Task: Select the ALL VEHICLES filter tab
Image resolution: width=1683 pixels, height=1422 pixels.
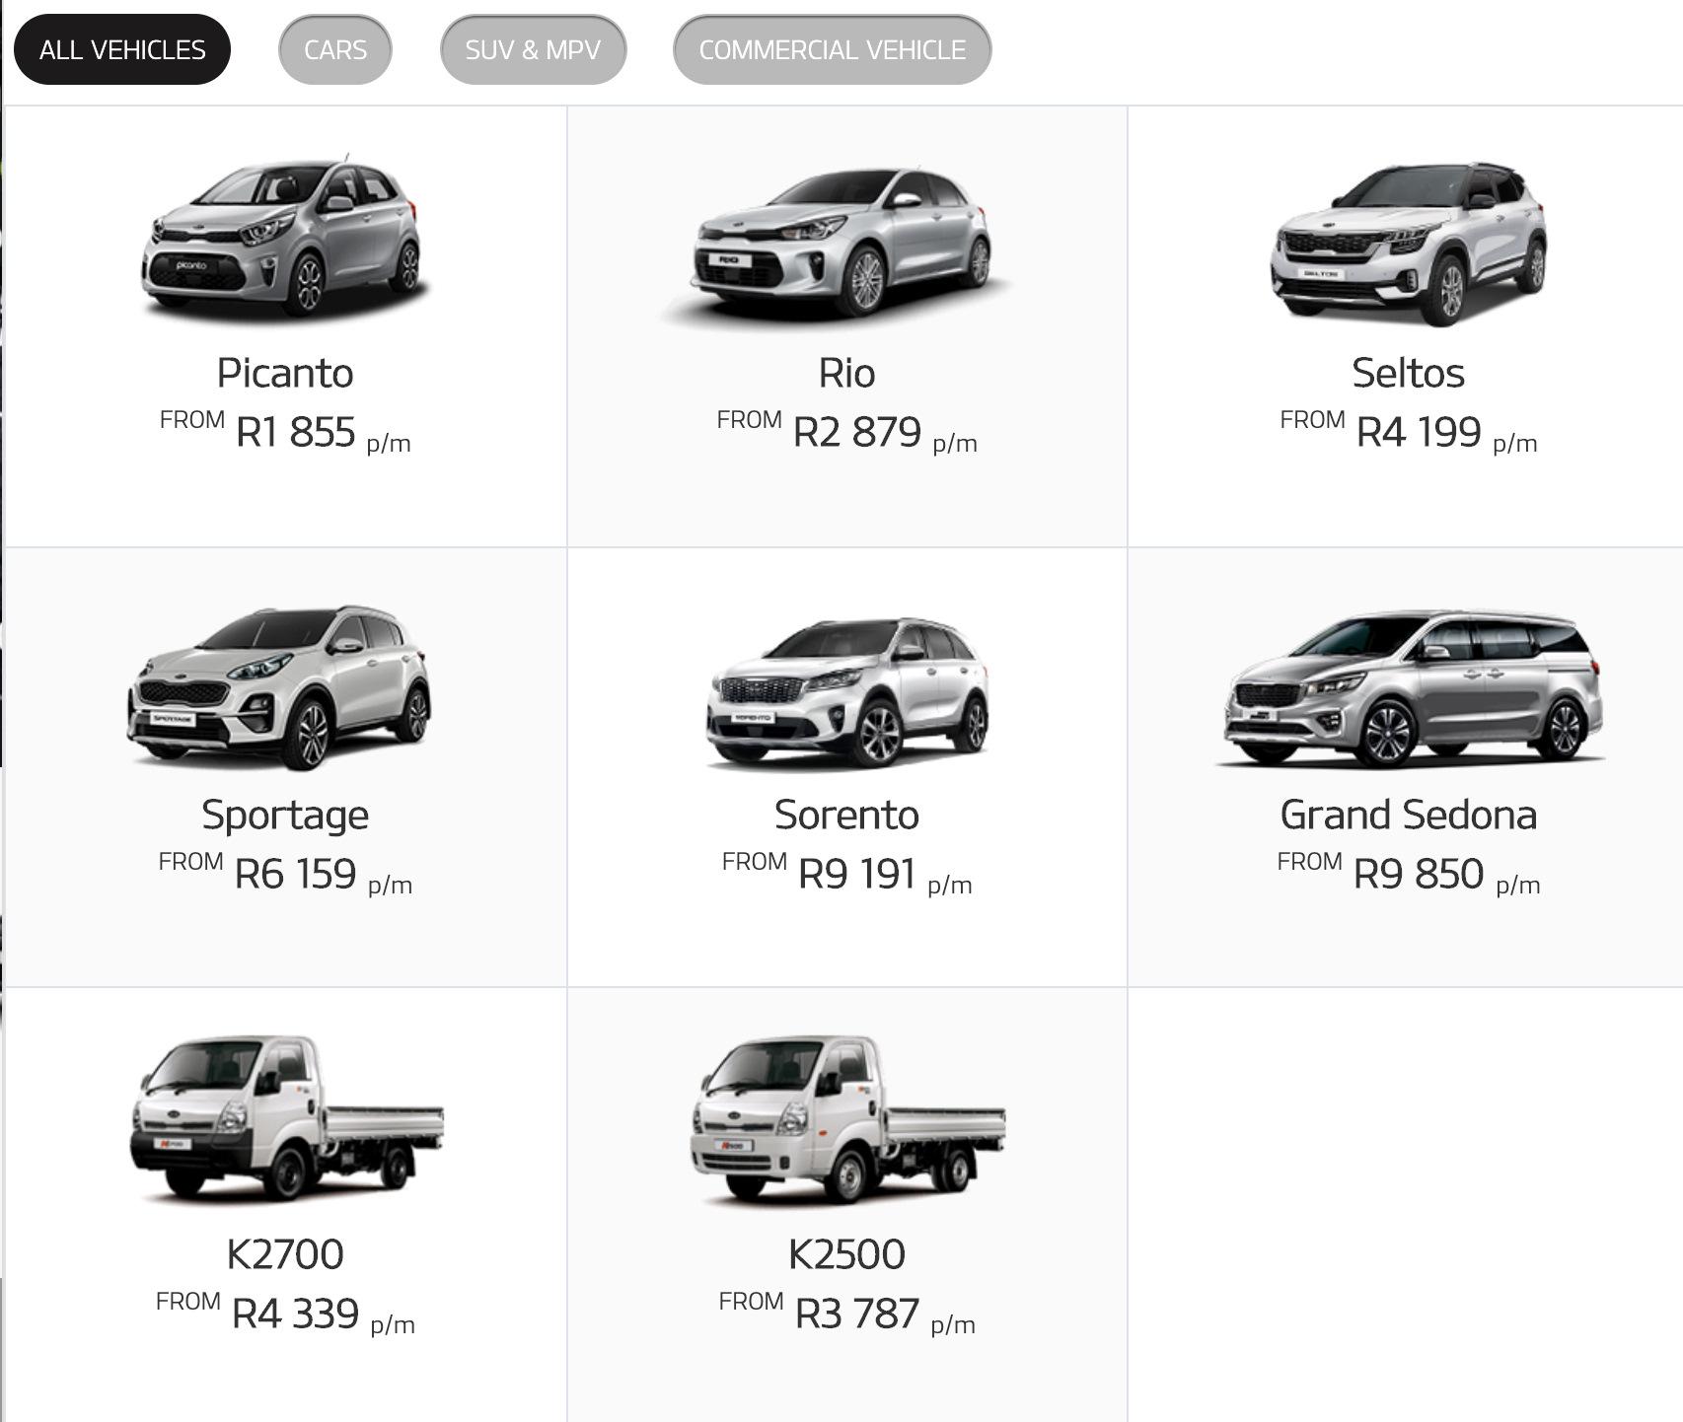Action: (122, 49)
